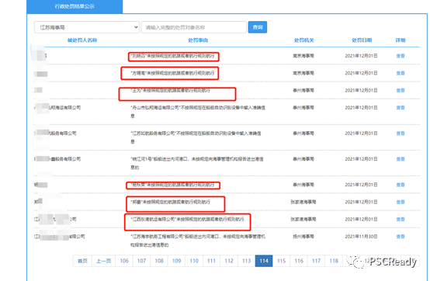Image resolution: width=430 pixels, height=281 pixels.
Task: Expand the 江苏海事局 bureau dropdown
Action: [x=87, y=27]
